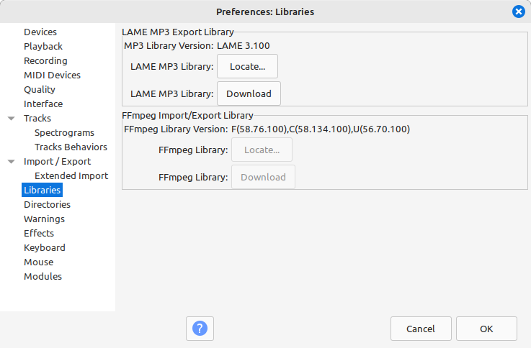Confirm preferences with the OK button
Screen dimensions: 531x348
486,329
